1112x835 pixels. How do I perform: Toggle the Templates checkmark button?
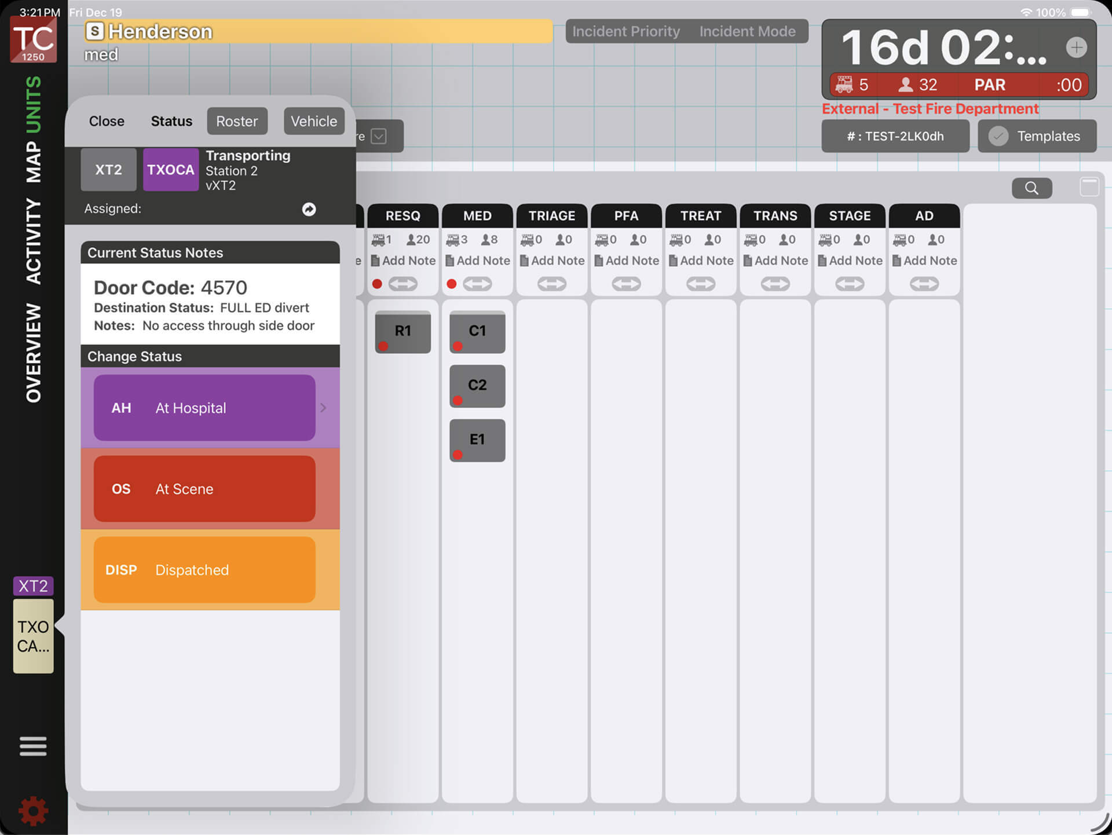pos(998,137)
